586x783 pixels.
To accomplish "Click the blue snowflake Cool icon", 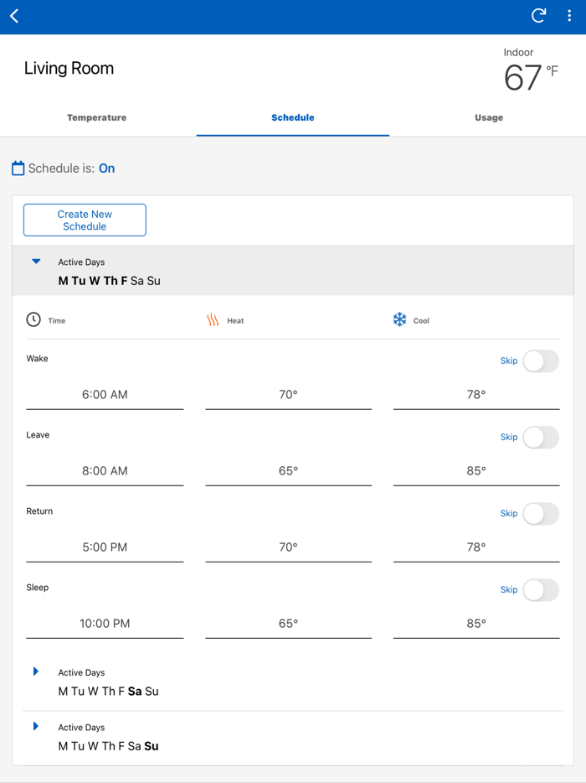I will tap(399, 319).
